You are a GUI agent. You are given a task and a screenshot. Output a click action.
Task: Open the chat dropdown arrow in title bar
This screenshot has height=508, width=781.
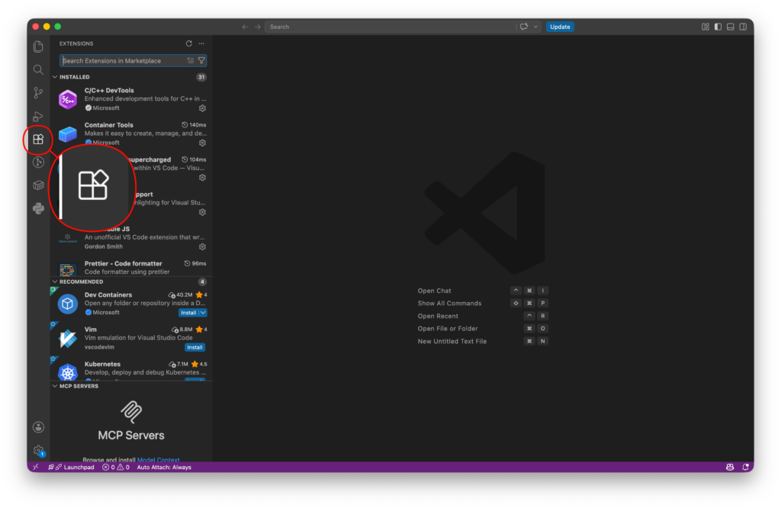(x=535, y=27)
